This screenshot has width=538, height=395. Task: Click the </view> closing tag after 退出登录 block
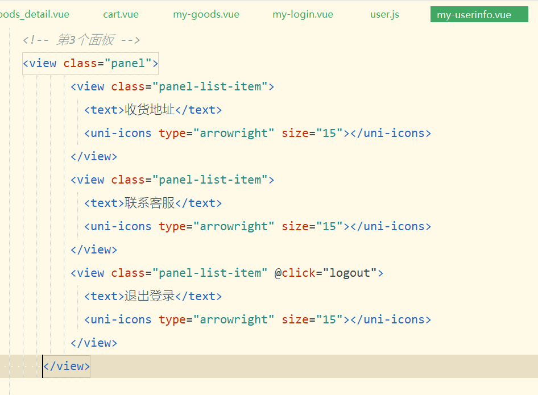[94, 343]
